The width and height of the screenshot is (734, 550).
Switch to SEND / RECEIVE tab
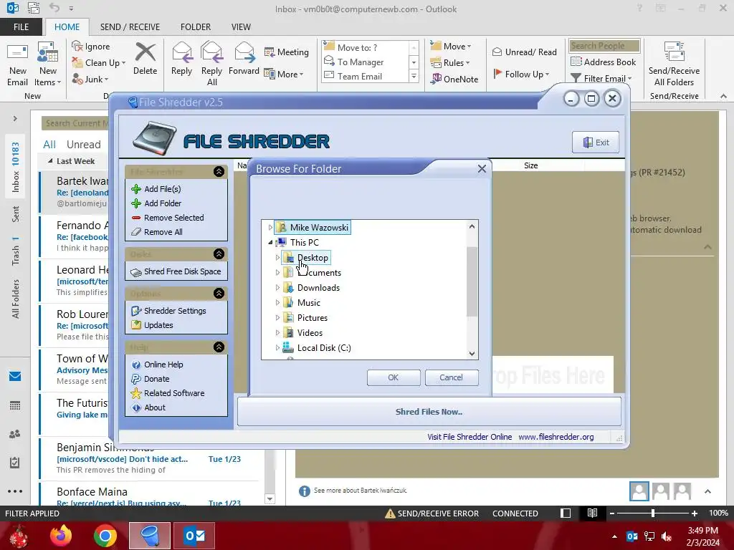coord(130,27)
